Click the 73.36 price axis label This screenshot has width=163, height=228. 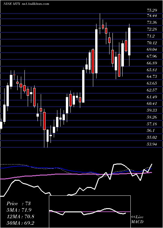[152, 22]
